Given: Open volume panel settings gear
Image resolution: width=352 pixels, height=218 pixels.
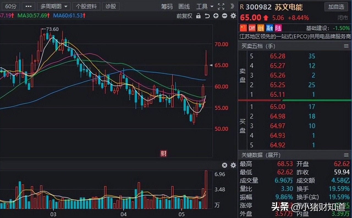Looking at the screenshot, I should pos(233,165).
